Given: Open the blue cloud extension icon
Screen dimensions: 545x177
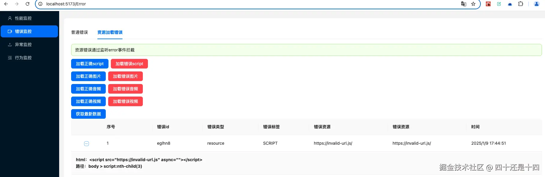Looking at the screenshot, I should [x=510, y=4].
